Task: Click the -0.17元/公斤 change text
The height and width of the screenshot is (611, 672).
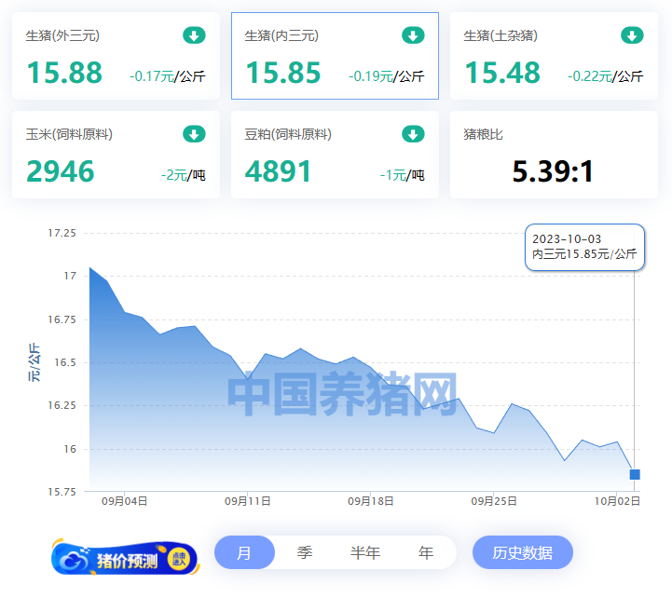Action: click(168, 76)
